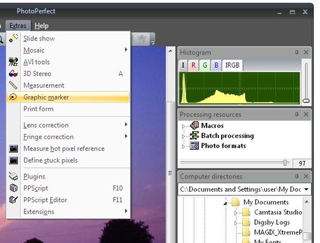Select Digsby Logs folder label
The image size is (320, 243).
coord(272,222)
